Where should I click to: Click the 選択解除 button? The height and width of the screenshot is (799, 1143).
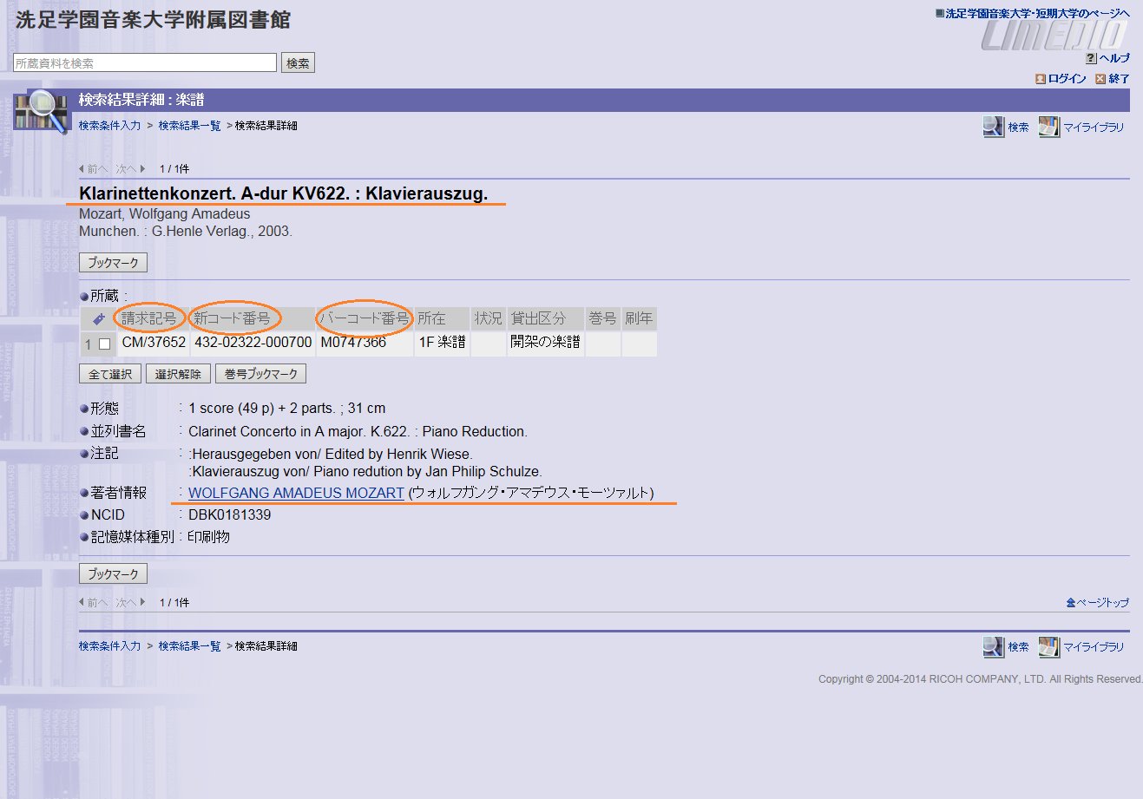pyautogui.click(x=178, y=374)
